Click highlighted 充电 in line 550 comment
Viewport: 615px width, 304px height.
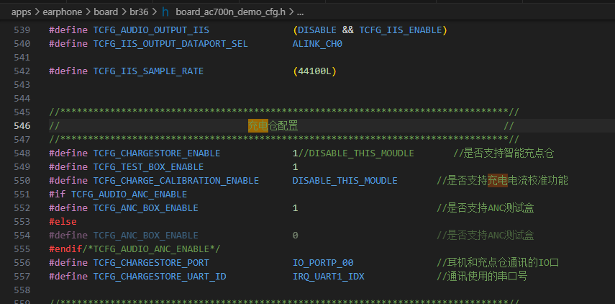[x=497, y=181]
